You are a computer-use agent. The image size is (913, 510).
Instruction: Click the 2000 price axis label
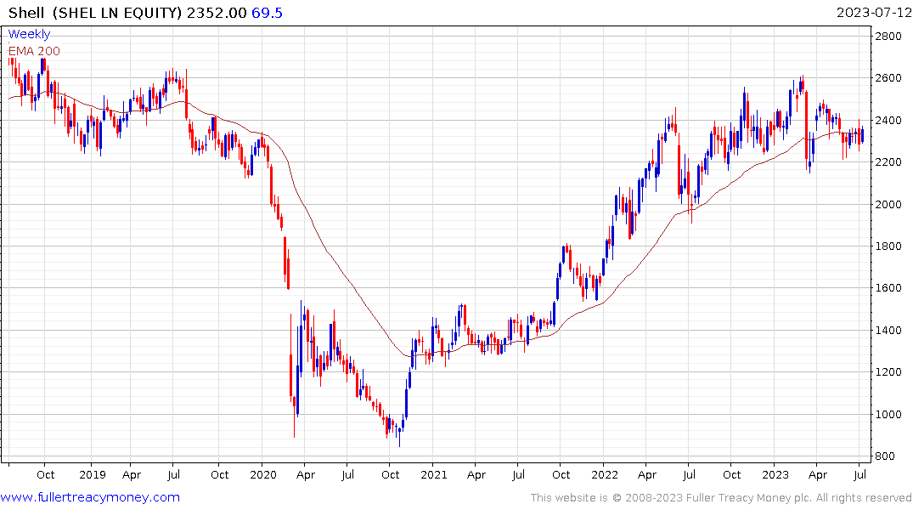click(888, 204)
